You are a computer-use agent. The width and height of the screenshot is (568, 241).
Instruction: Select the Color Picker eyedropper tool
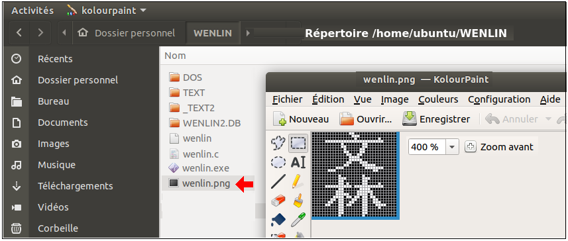pos(298,220)
